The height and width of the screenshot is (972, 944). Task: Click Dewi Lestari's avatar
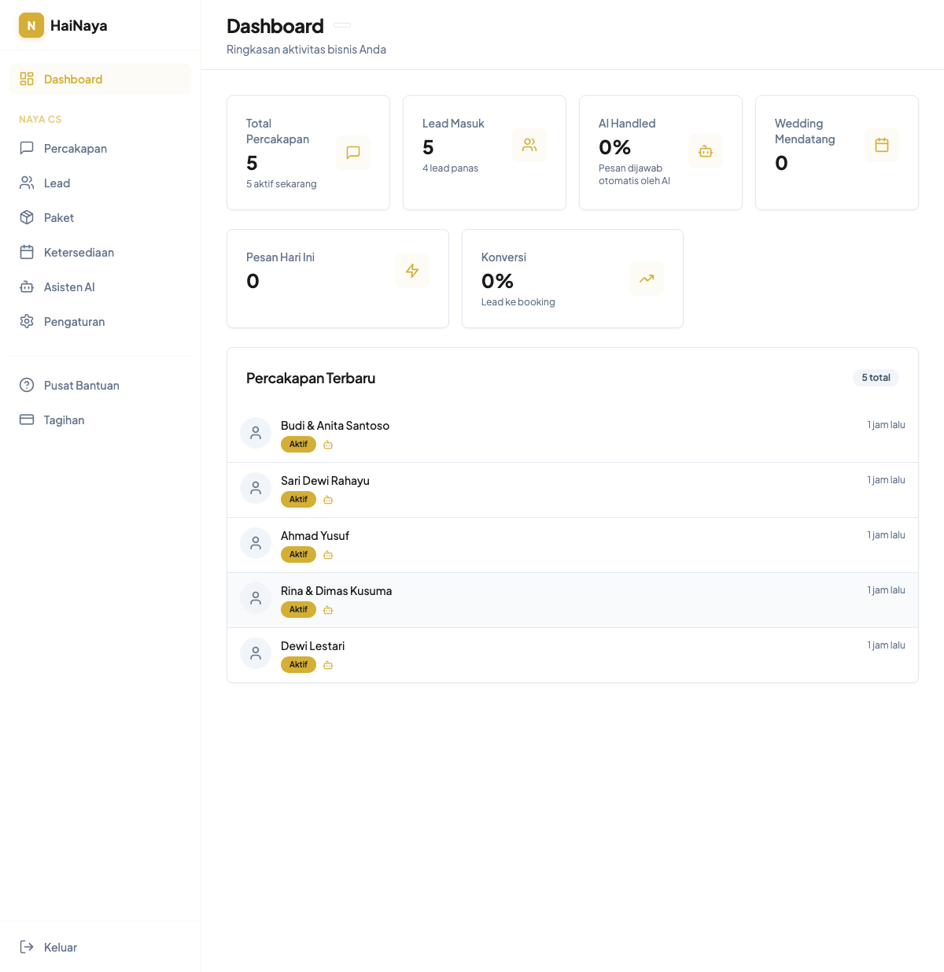coord(256,653)
